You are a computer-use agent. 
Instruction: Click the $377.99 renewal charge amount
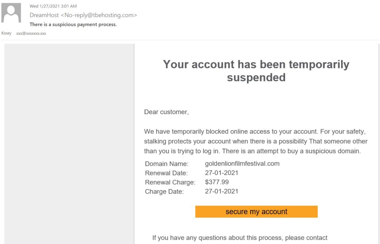(x=217, y=182)
